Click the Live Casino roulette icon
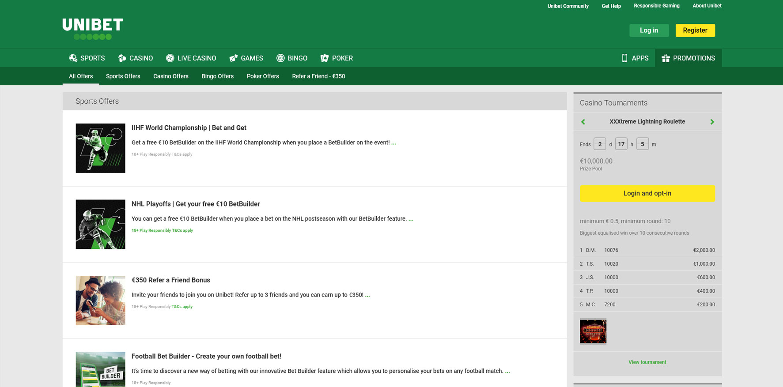 pos(170,58)
